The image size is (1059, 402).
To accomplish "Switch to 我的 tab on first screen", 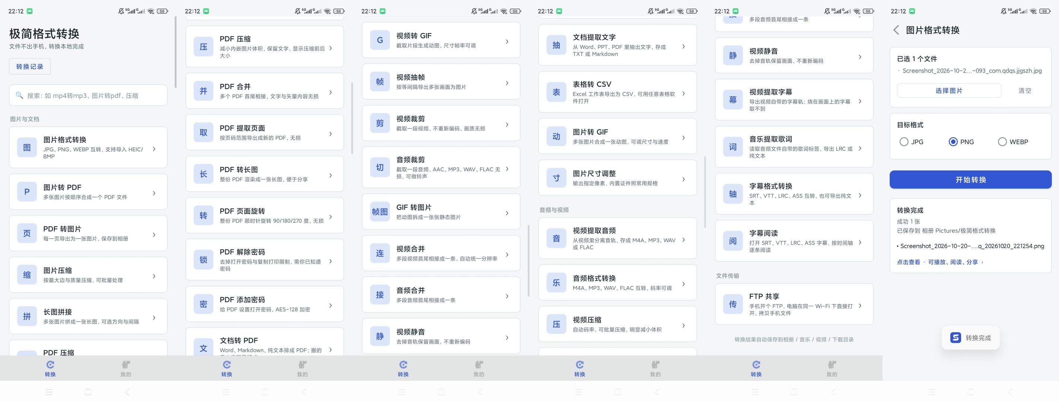I will pos(126,369).
